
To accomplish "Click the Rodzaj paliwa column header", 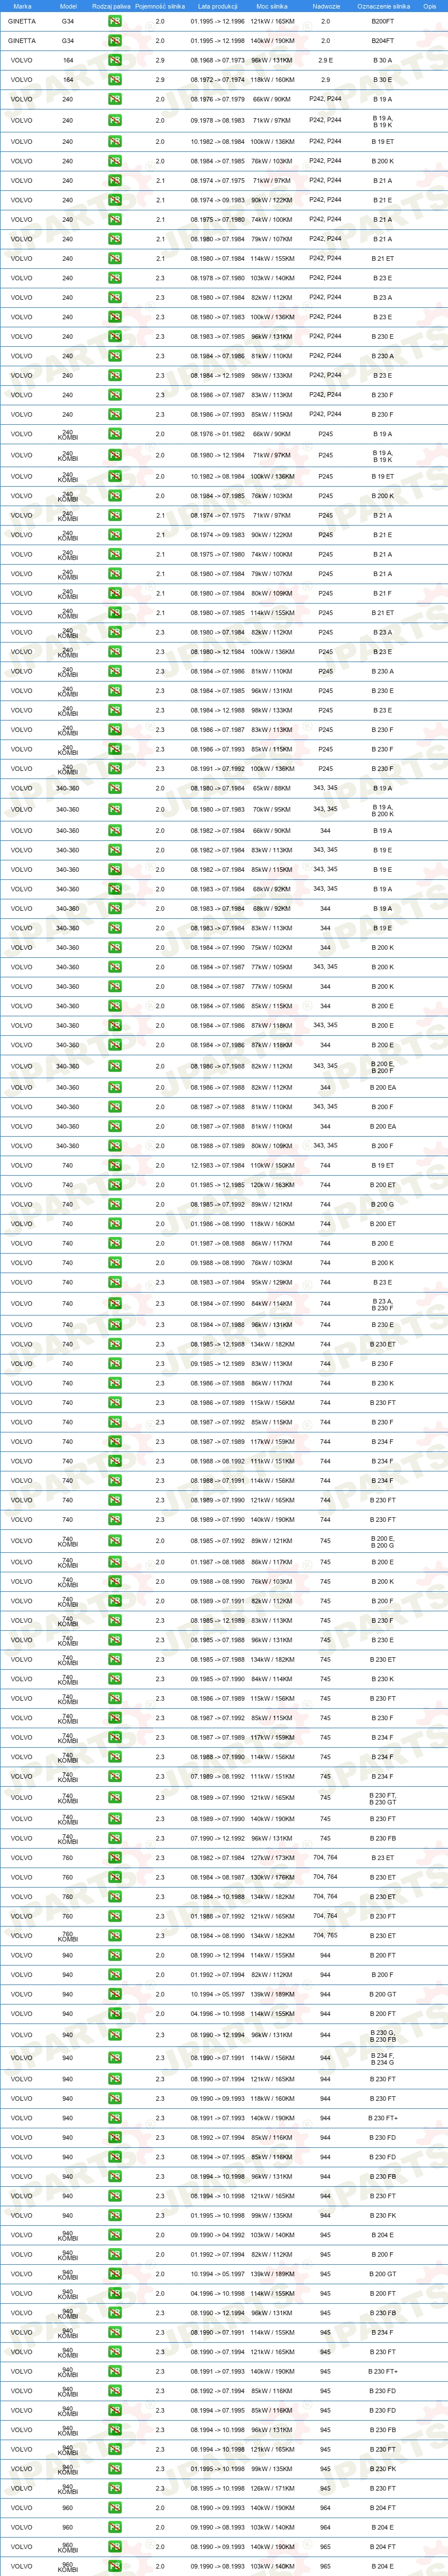I will (111, 6).
